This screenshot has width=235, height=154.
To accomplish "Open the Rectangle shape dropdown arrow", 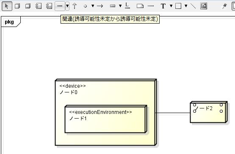I will [186, 6].
